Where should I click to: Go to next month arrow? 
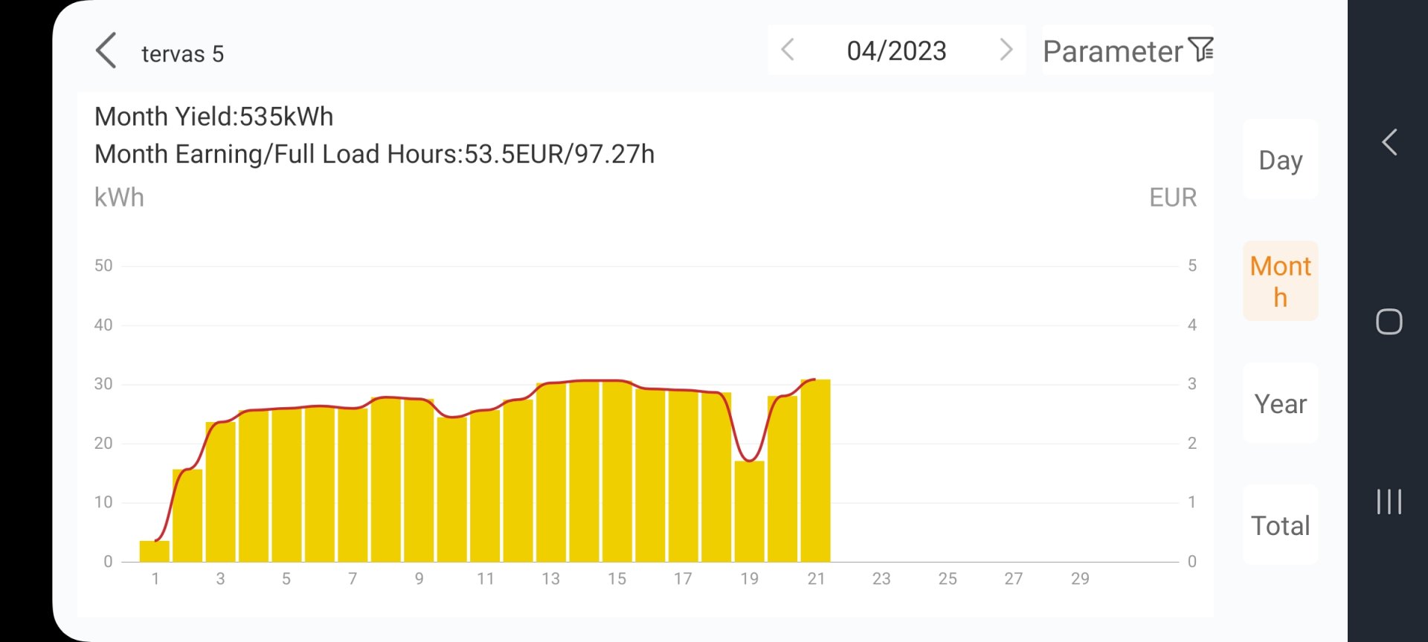[1006, 50]
